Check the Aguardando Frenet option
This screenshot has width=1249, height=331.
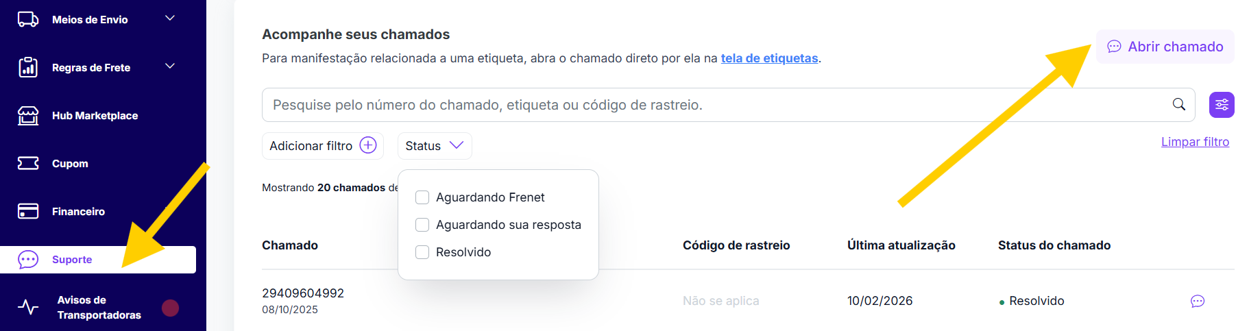[x=422, y=197]
